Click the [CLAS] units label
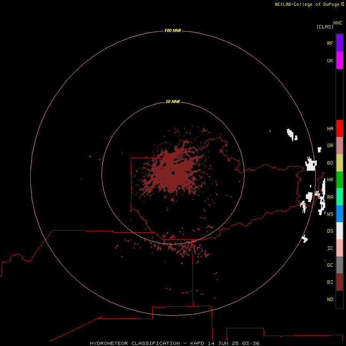This screenshot has height=346, width=346. 325,27
